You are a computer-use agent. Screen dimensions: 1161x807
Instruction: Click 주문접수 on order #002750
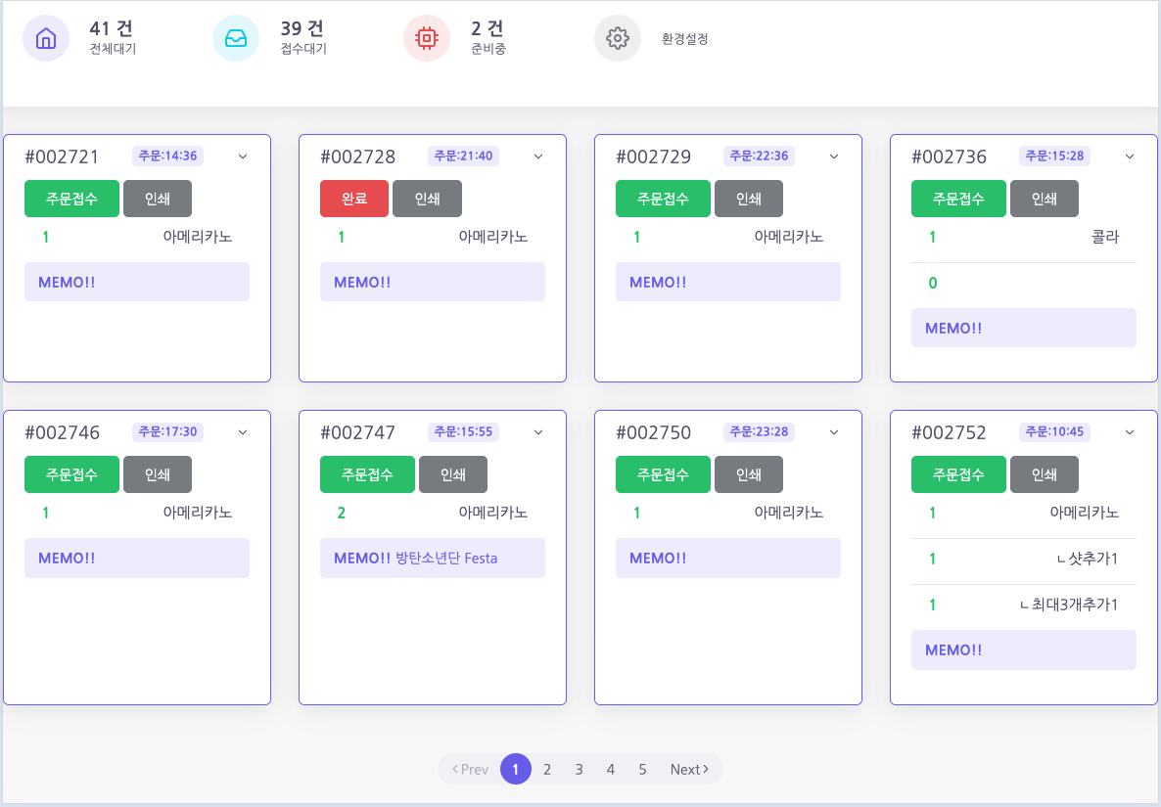663,474
